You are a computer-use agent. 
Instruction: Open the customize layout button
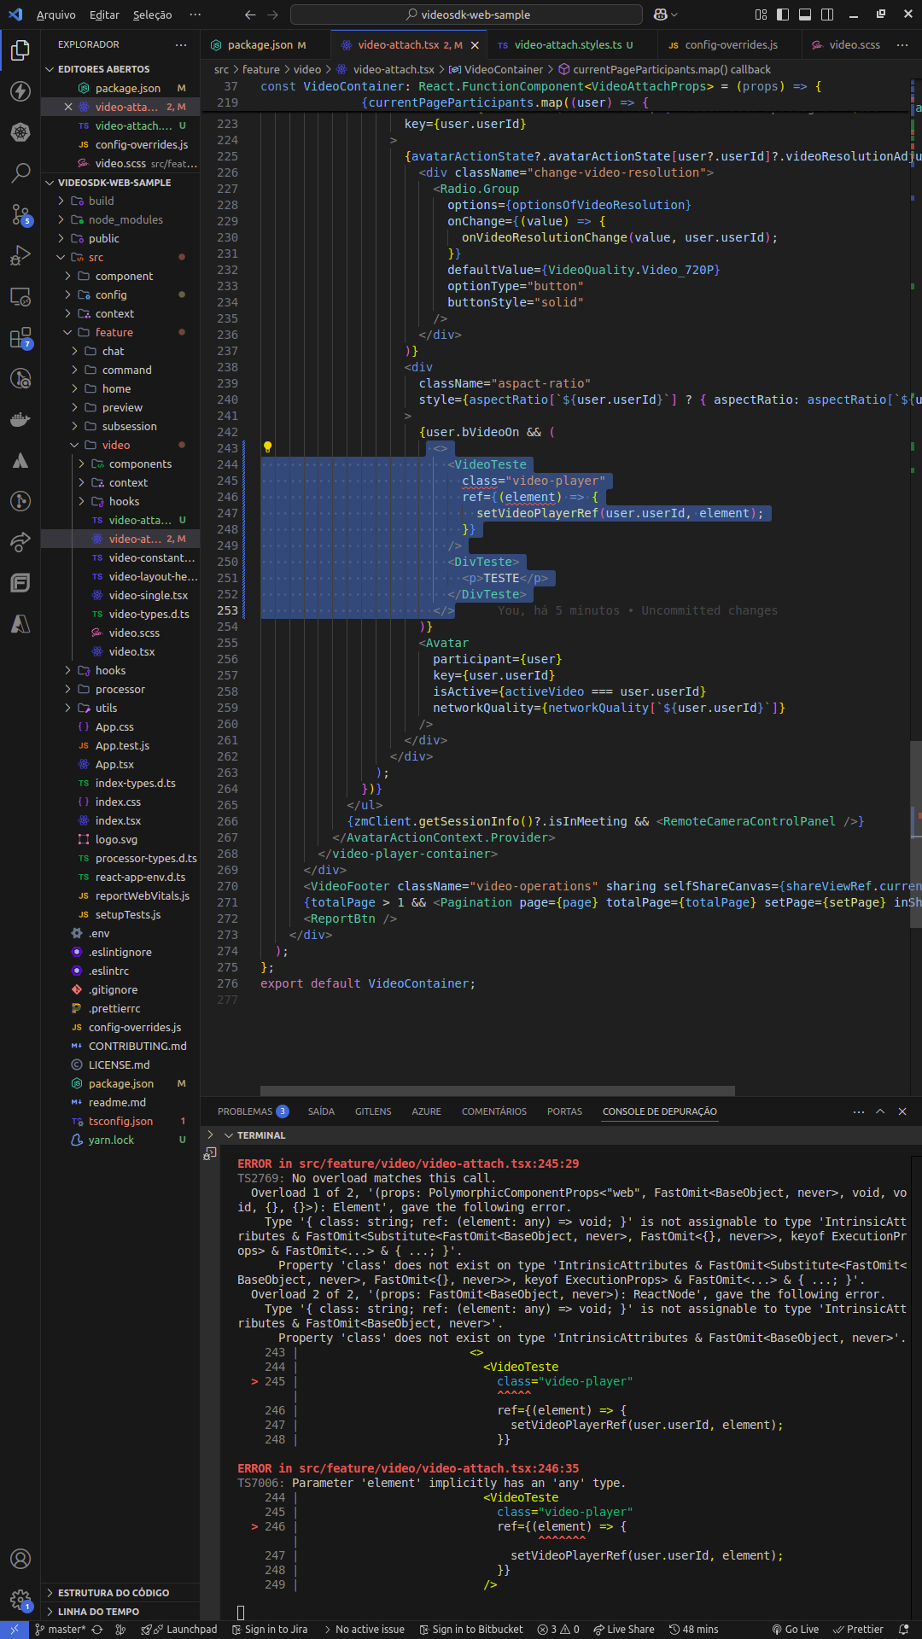coord(761,15)
